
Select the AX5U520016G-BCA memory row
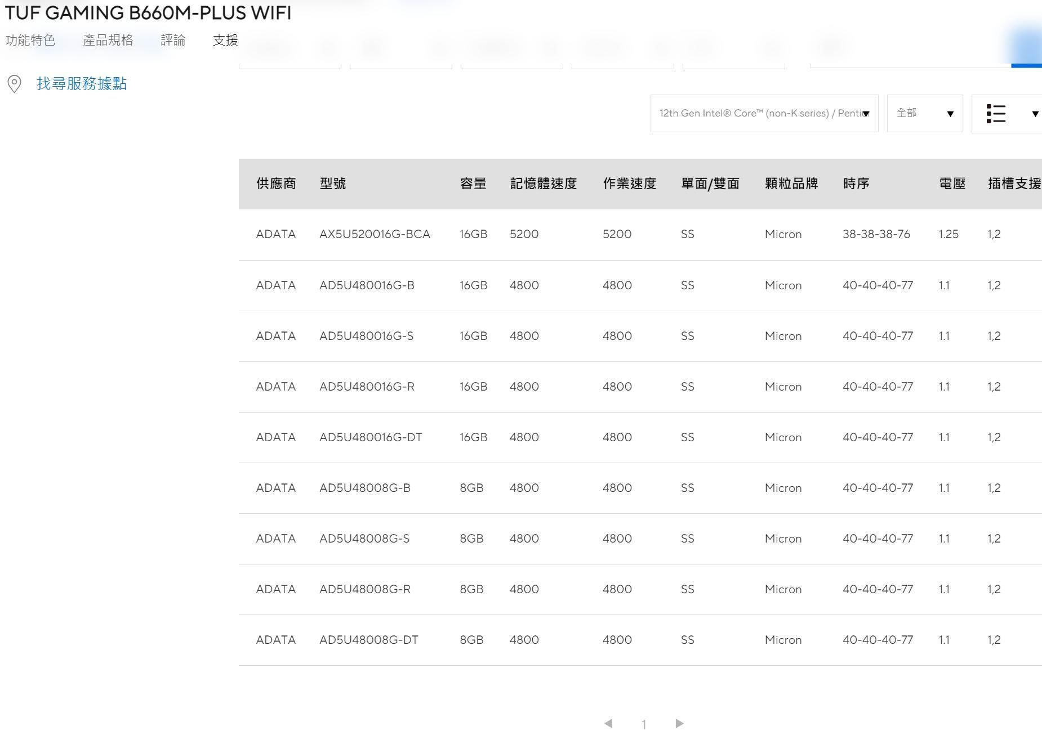click(x=375, y=234)
